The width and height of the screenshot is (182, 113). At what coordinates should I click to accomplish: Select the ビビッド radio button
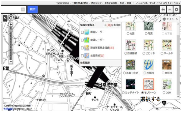click(x=144, y=53)
